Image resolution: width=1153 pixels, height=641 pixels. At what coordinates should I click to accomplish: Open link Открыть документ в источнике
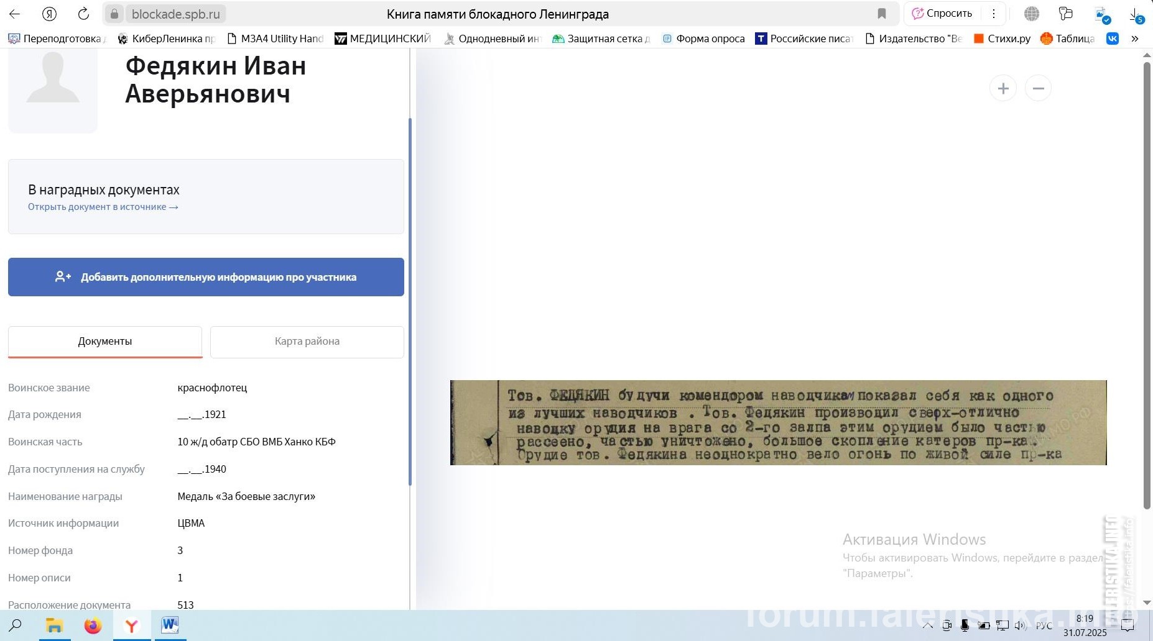[x=103, y=207]
